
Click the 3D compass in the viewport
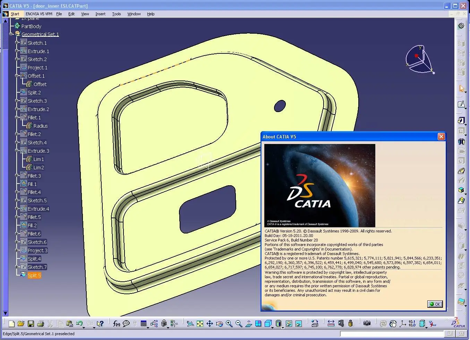click(x=420, y=59)
